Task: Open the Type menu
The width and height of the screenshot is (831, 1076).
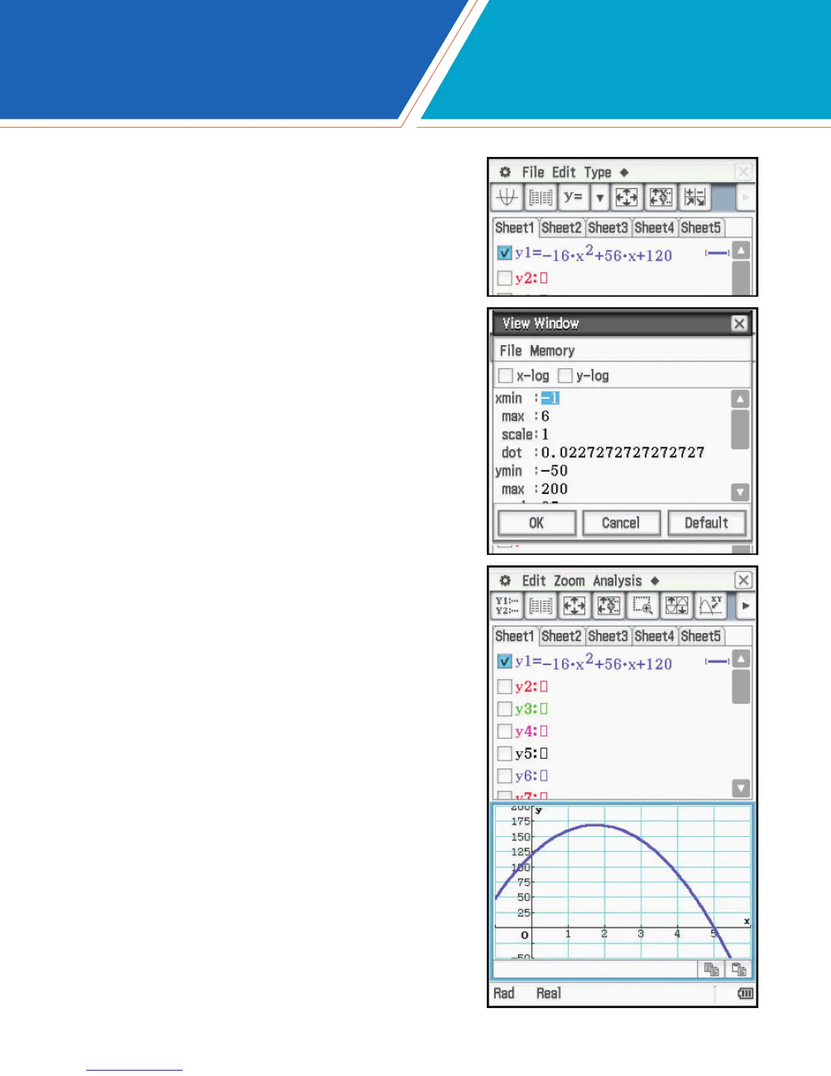Action: [597, 173]
